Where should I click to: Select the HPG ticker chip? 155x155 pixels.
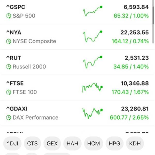[115, 144]
